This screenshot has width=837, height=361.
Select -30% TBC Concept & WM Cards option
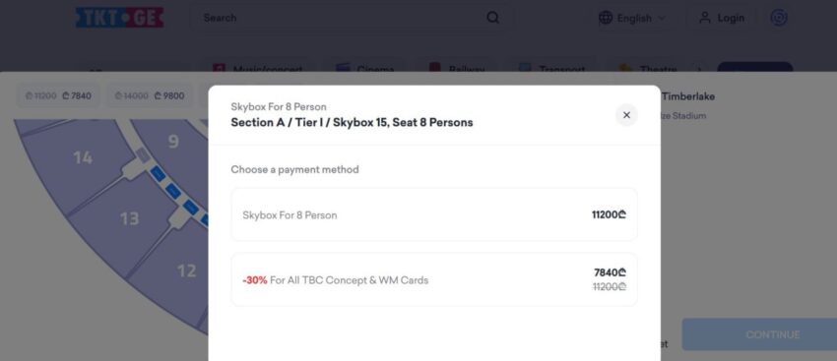click(434, 279)
